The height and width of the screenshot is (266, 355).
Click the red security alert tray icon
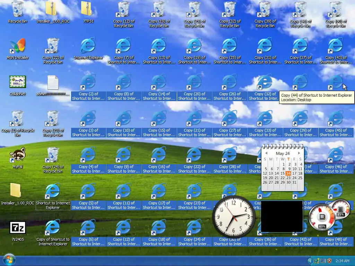329,261
